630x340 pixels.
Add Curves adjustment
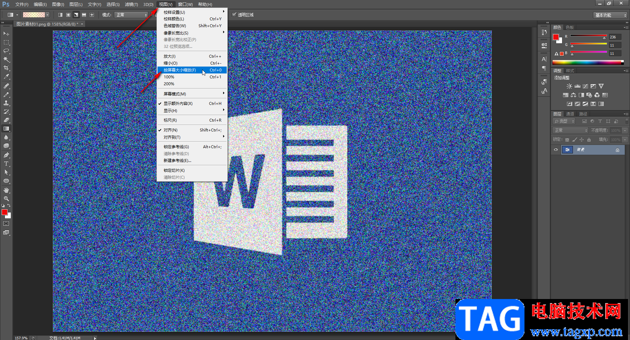tap(585, 86)
